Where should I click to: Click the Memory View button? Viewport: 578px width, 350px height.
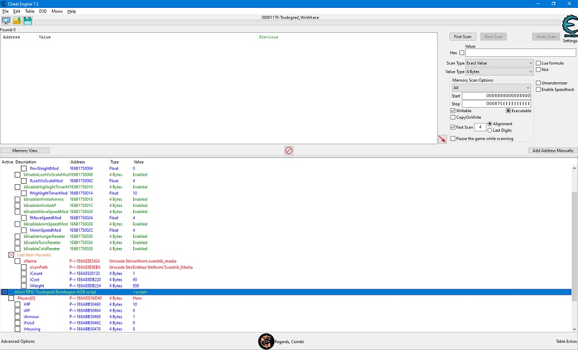[25, 150]
